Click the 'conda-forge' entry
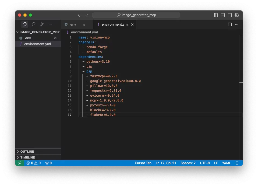This screenshot has height=186, width=258. coord(97,47)
